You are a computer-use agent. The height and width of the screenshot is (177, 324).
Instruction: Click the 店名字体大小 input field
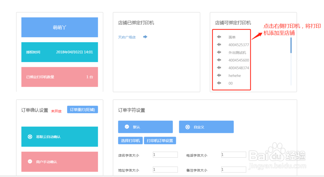coord(165,155)
